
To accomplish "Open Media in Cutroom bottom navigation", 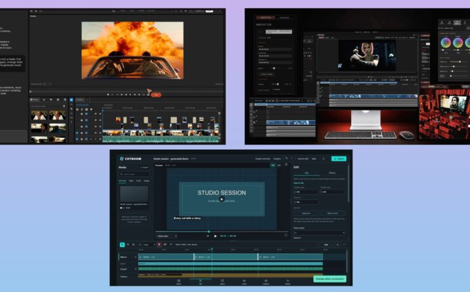I will click(178, 282).
